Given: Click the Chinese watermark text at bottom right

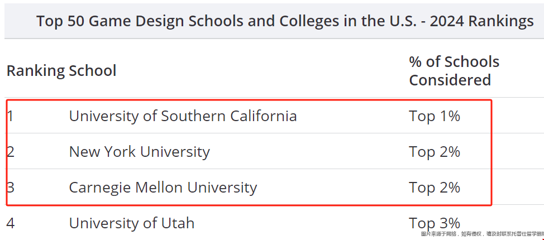Looking at the screenshot, I should (482, 234).
